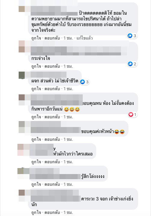Reply to the รู้สึกโล่งงงงง comment

tap(52, 184)
